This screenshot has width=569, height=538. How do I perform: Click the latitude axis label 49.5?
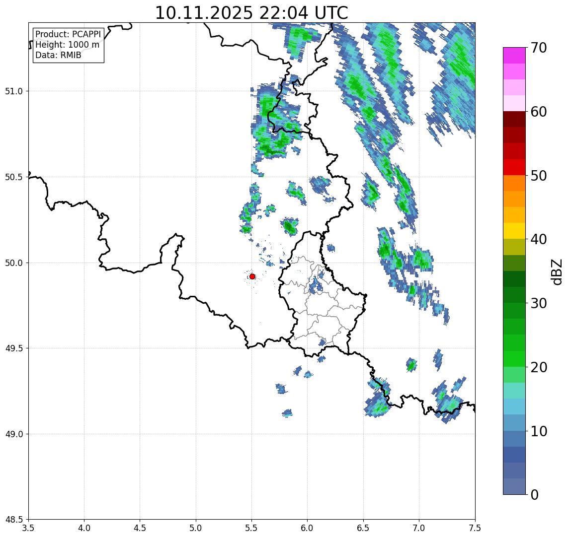[14, 348]
